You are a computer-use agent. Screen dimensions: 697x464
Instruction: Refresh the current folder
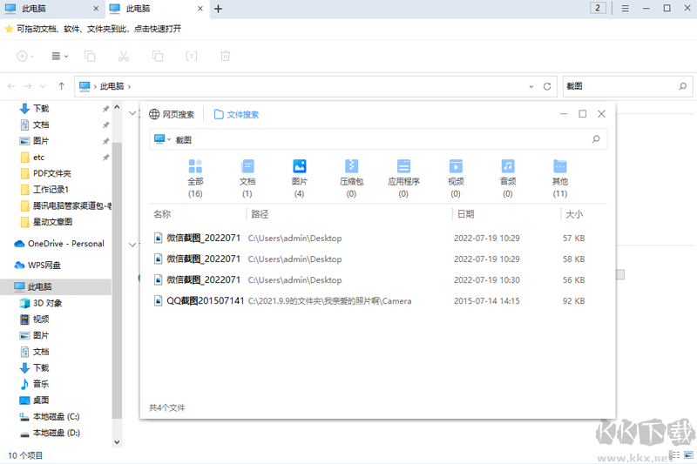[x=547, y=86]
